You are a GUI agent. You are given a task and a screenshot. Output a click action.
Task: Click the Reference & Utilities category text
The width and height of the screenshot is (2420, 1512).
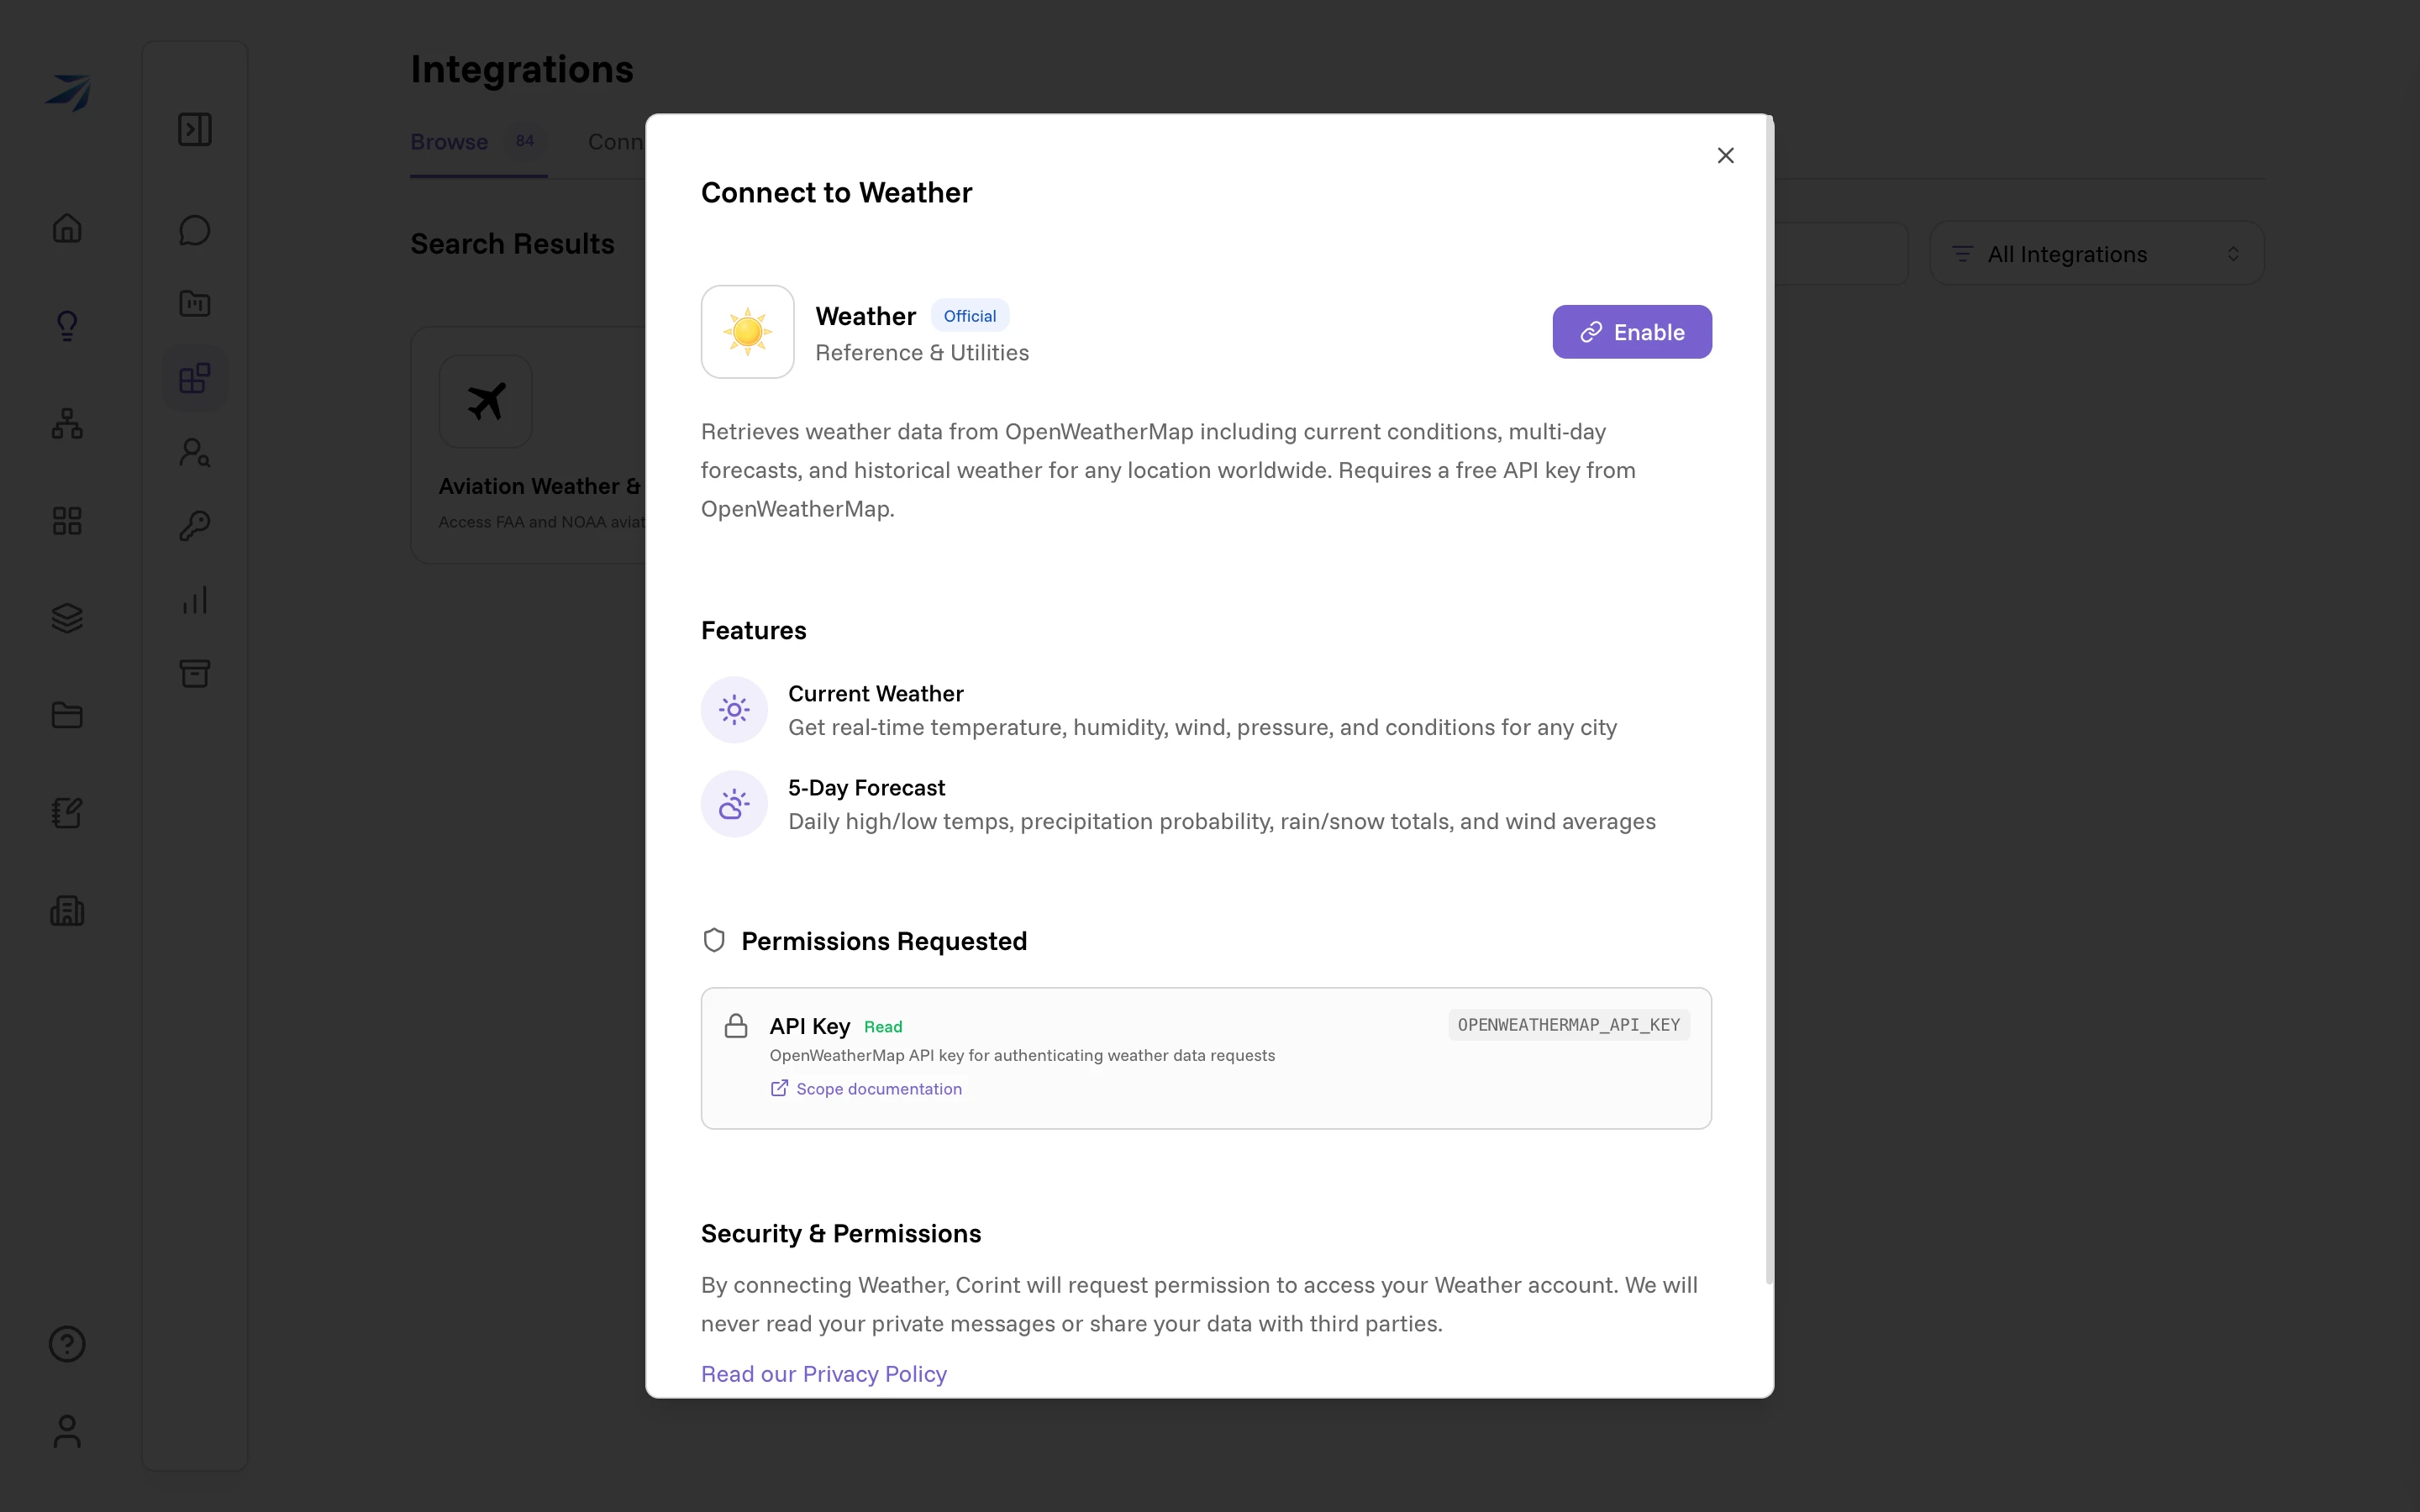pos(922,353)
